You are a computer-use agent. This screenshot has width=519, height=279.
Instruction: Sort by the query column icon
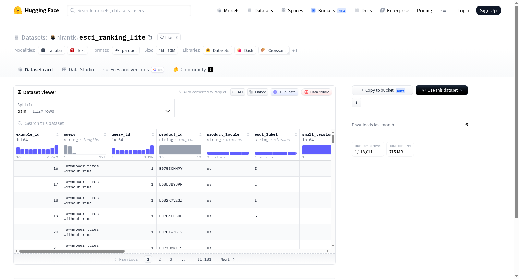coord(105,134)
